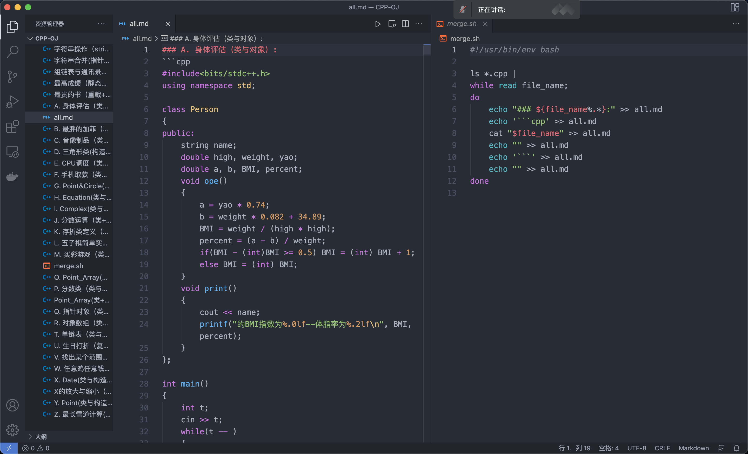Click the 正在讲话 speaking indicator

[491, 10]
